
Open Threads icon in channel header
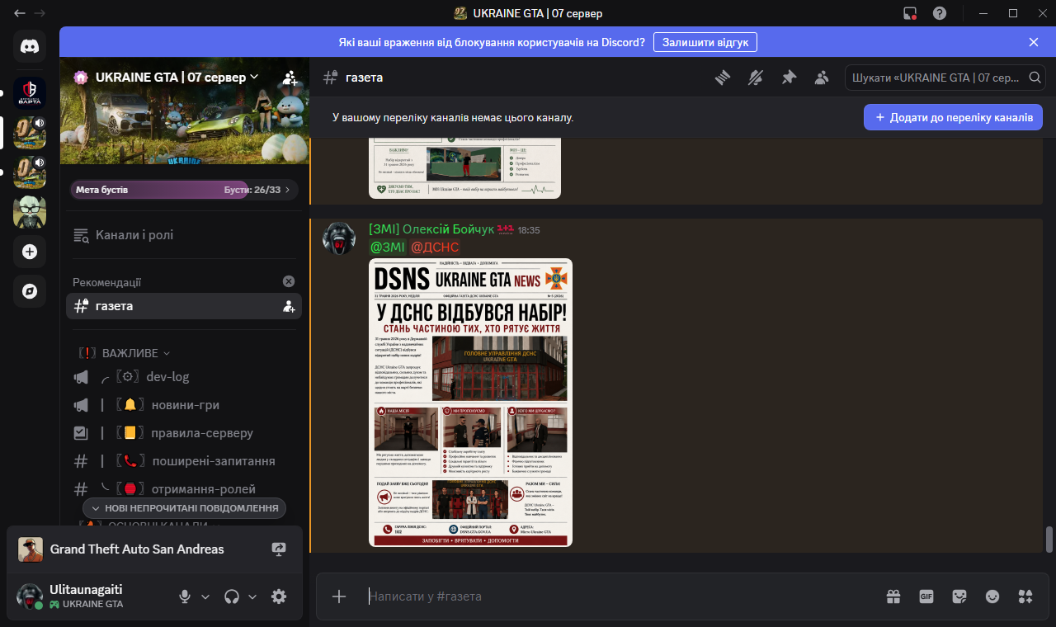click(x=723, y=78)
